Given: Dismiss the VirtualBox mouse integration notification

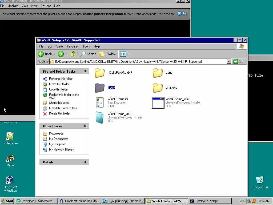Looking at the screenshot, I should (x=179, y=14).
